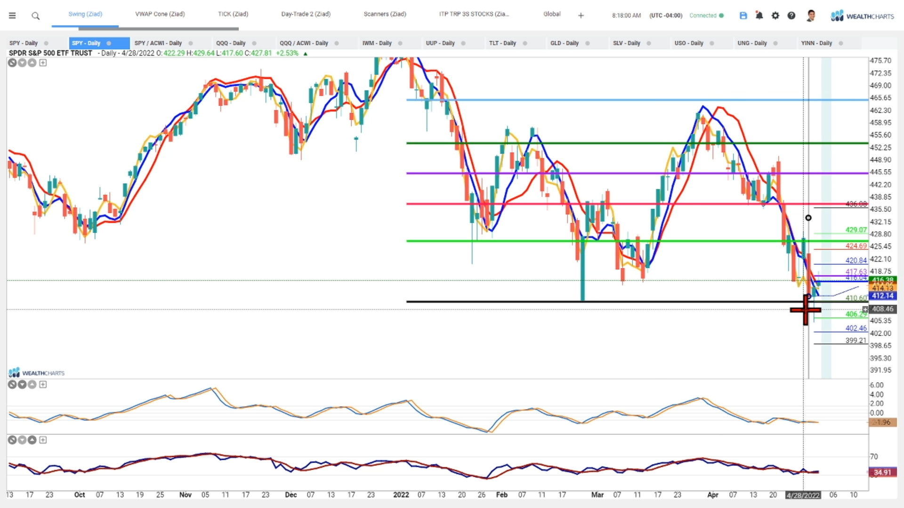Switch to Day-Trade 2 (Ziad) workspace
The image size is (904, 508).
tap(306, 14)
